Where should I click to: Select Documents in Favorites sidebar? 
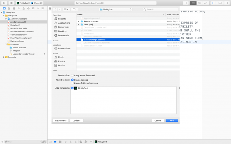point(62,27)
